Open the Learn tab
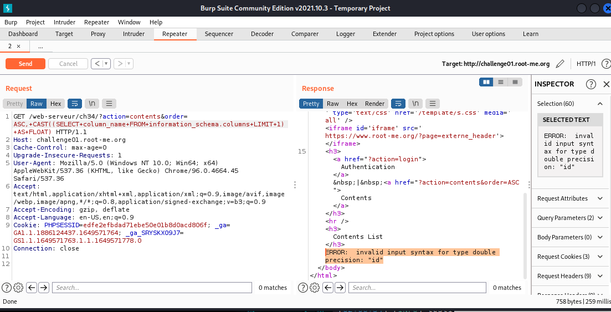 pyautogui.click(x=530, y=34)
